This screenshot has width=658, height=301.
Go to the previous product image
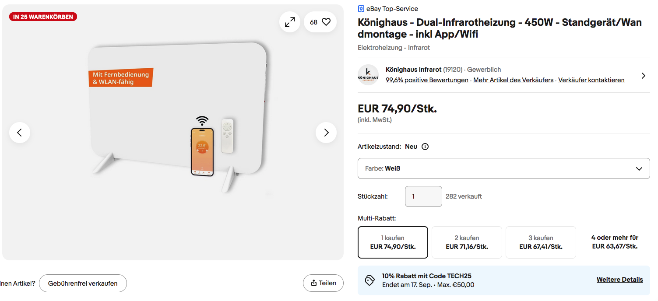coord(20,133)
